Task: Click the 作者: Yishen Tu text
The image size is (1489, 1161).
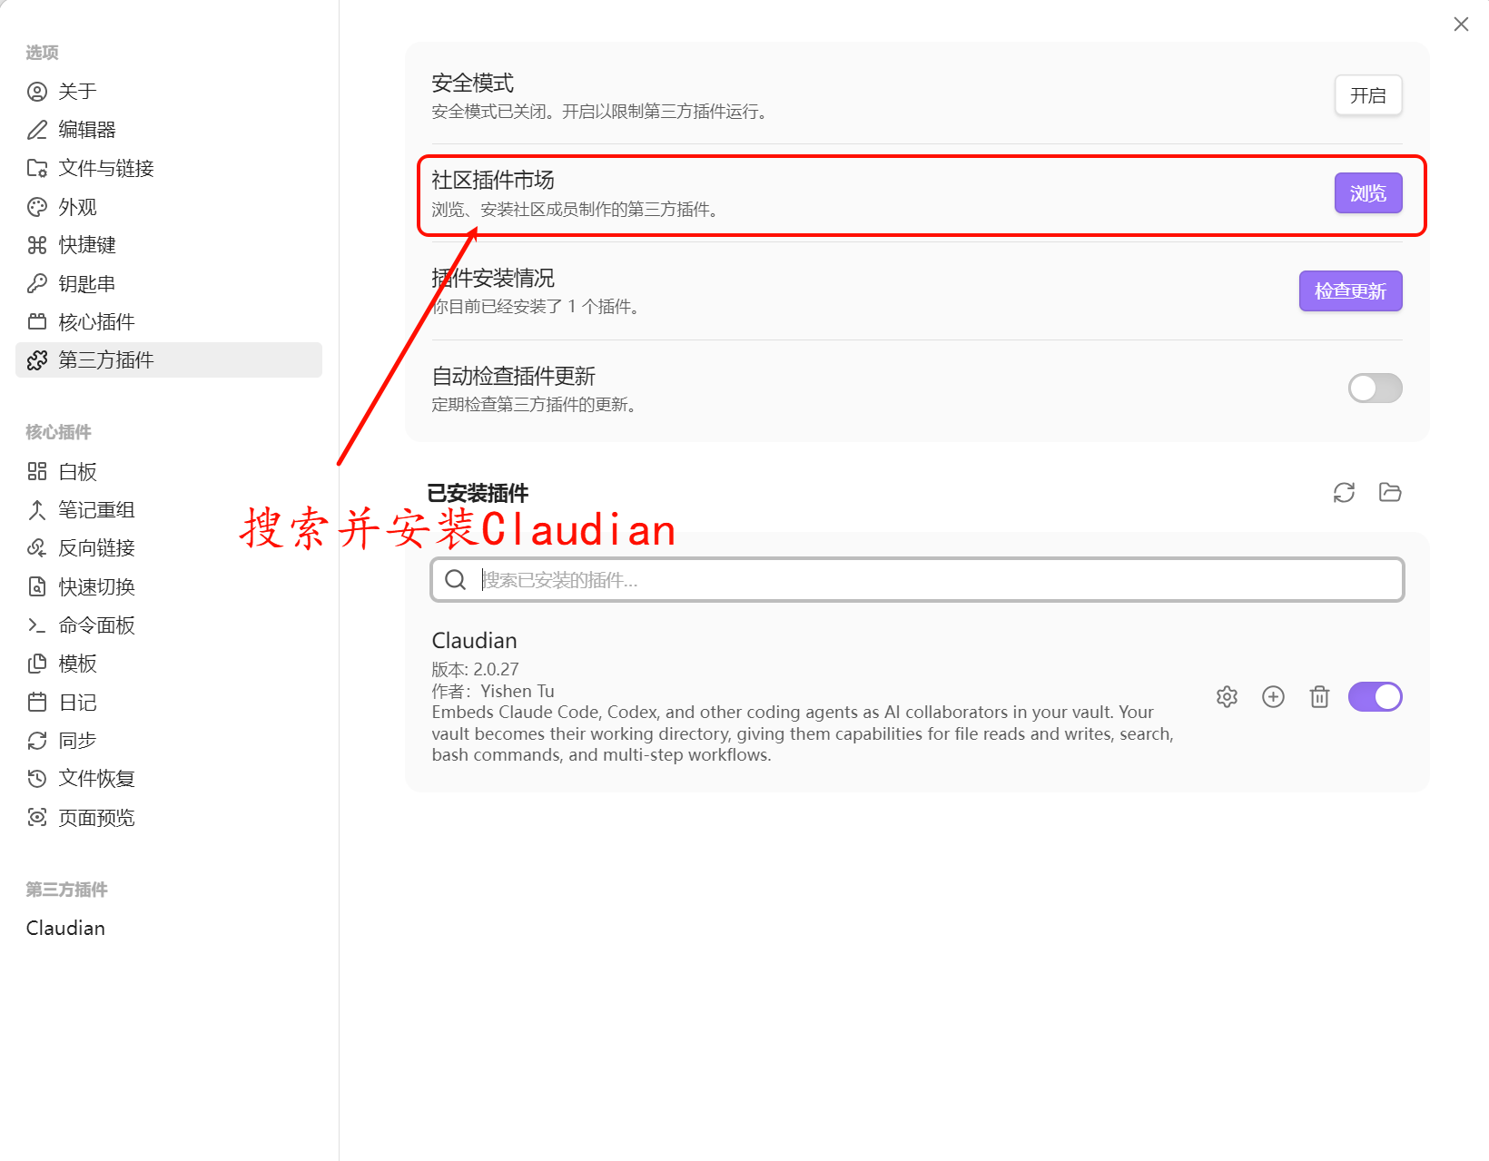Action: (493, 691)
